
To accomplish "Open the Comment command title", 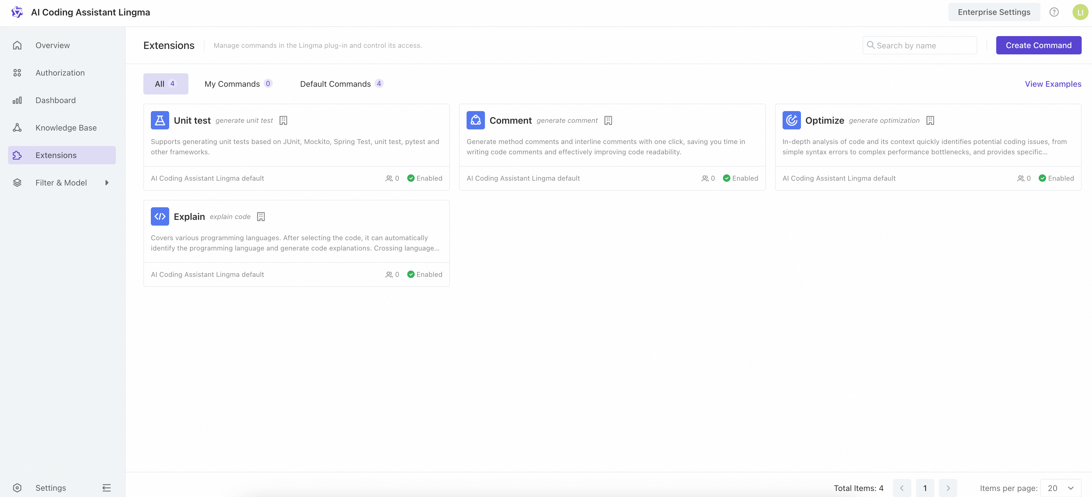I will click(x=510, y=121).
